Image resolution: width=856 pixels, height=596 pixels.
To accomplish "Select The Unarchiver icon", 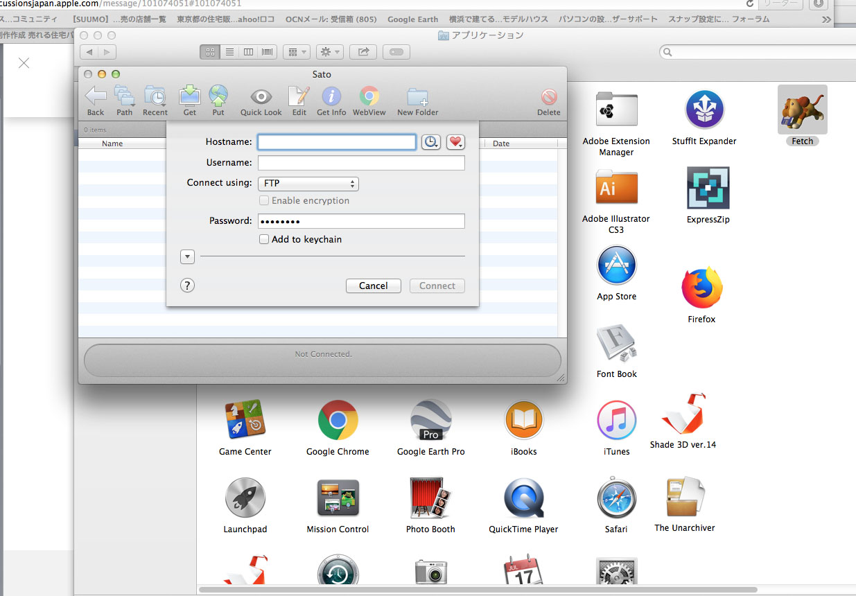I will point(685,496).
